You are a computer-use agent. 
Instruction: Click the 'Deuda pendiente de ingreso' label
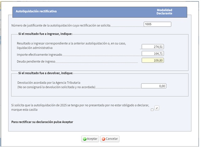click(36, 61)
